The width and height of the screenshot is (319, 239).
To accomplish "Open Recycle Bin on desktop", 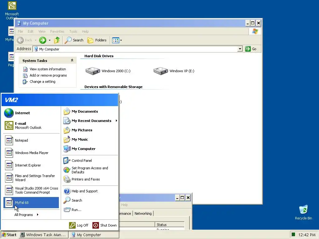I will [303, 212].
